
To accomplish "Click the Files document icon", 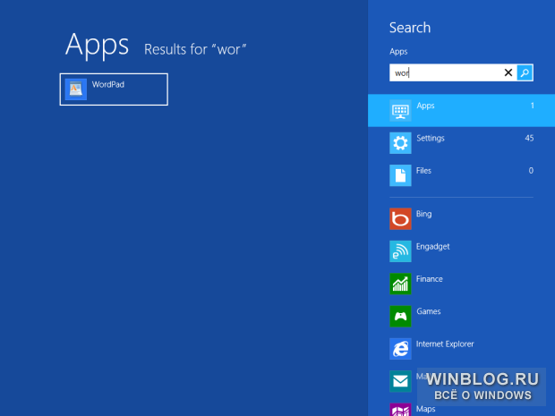I will pyautogui.click(x=400, y=175).
